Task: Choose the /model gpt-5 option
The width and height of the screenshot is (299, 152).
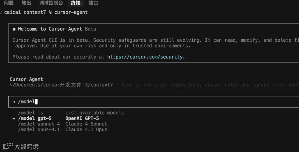Action: (35, 118)
